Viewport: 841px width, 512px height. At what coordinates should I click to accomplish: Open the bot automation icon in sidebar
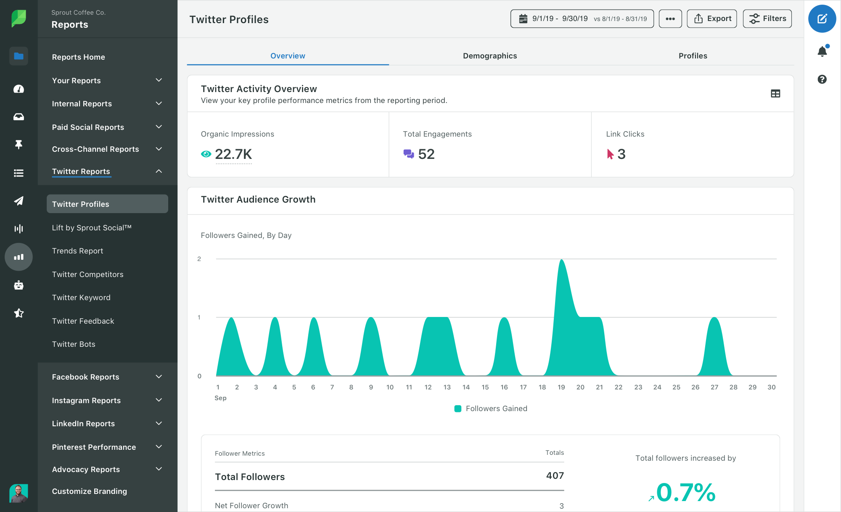(19, 285)
